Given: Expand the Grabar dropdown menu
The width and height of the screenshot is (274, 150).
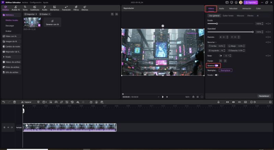Looking at the screenshot, I should coord(45,14).
